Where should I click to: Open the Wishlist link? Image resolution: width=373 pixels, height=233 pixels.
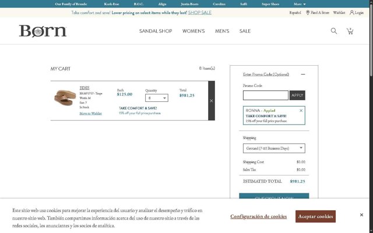pos(339,13)
